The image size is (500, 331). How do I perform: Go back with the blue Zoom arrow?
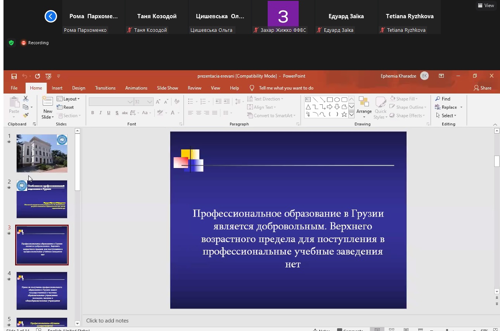pos(51,16)
